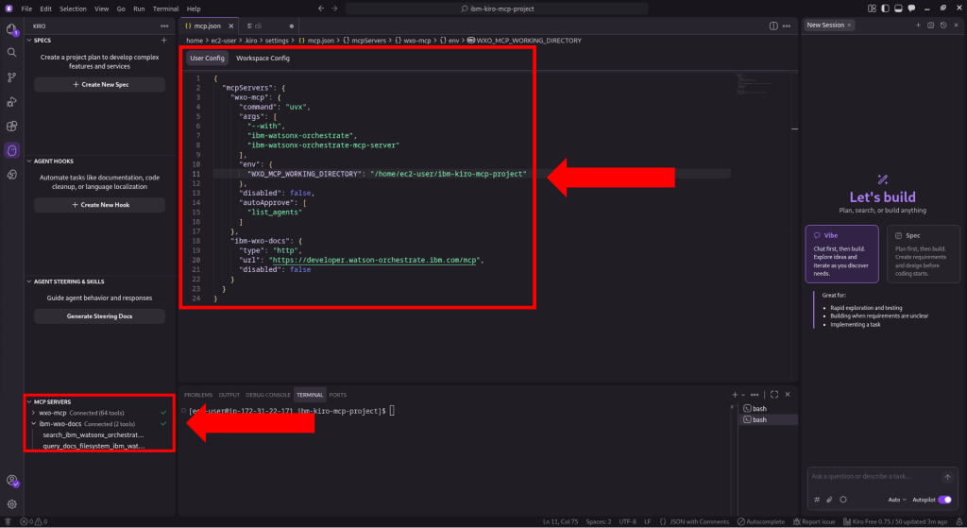This screenshot has height=528, width=967.
Task: Switch to the Workspace Config tab
Action: tap(263, 58)
